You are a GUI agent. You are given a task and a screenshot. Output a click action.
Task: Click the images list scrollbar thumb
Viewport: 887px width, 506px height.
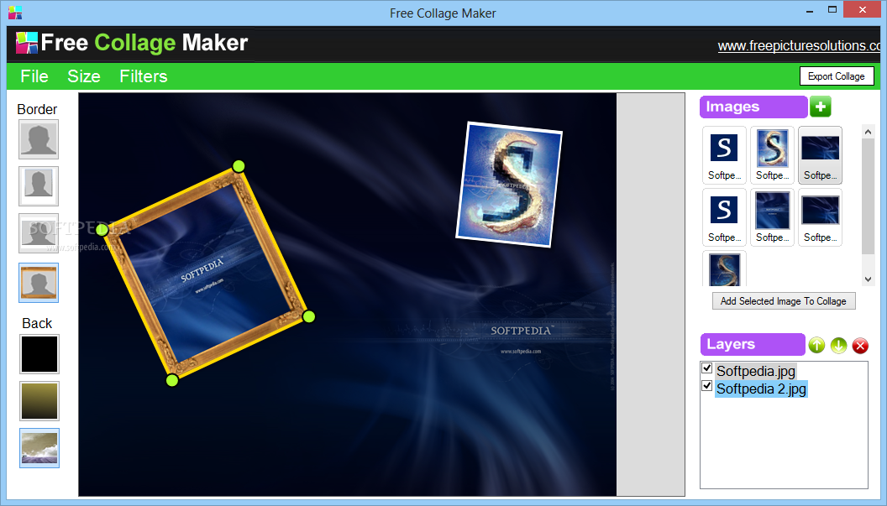pos(868,196)
